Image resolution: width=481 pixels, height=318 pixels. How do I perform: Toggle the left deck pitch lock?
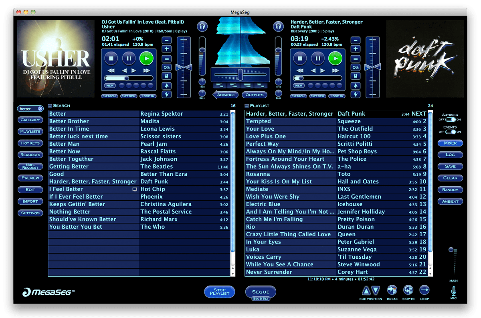tap(167, 76)
